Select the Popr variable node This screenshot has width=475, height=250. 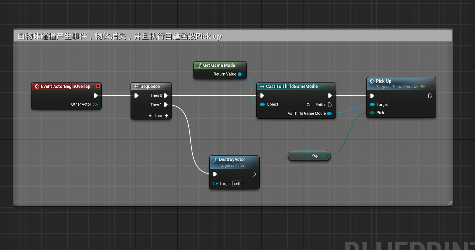point(309,155)
